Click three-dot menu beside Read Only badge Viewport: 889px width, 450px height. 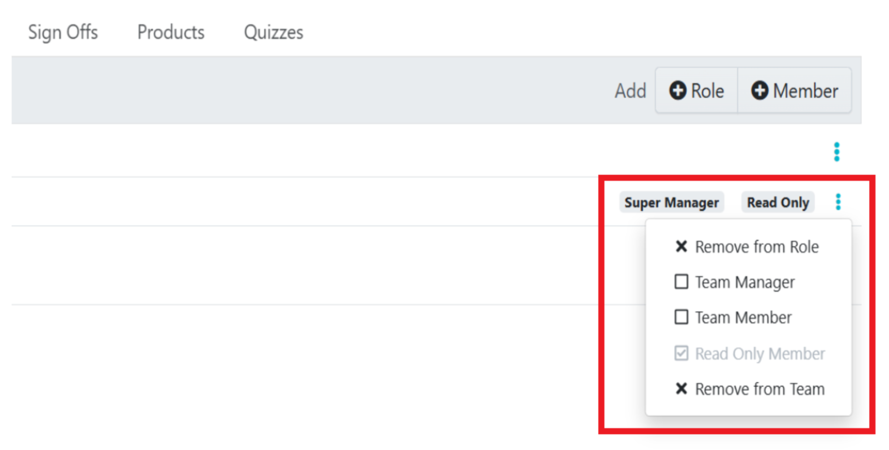click(x=838, y=202)
